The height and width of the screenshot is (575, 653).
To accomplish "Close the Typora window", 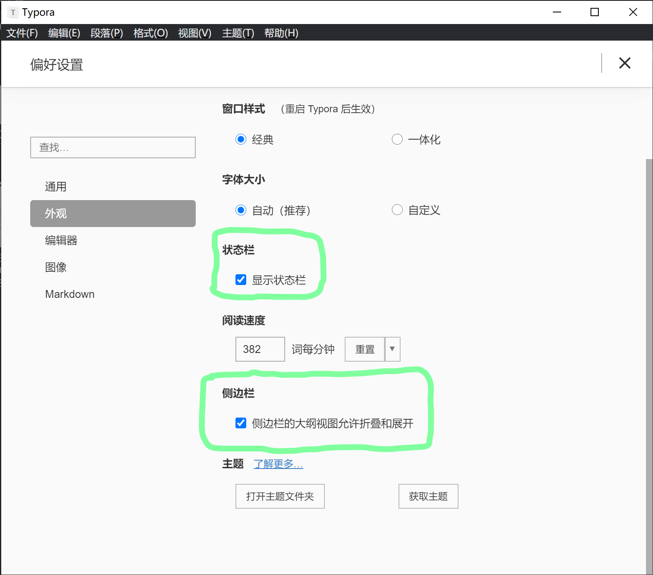I will click(x=633, y=12).
